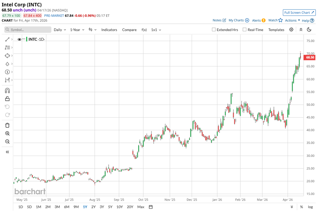Toggle the magnet snap mode icon
The width and height of the screenshot is (318, 216).
point(7,91)
